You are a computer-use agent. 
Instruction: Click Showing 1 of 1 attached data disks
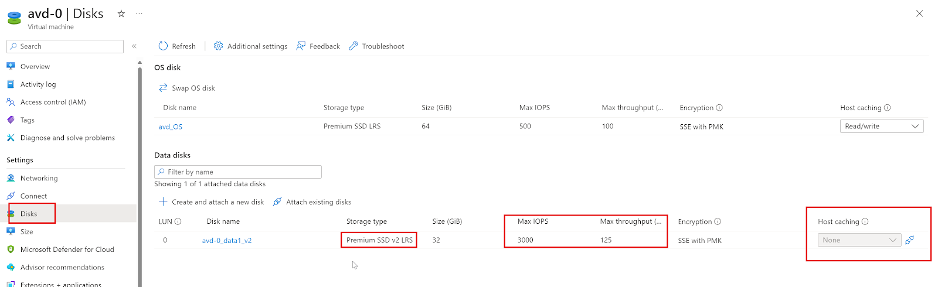coord(210,184)
